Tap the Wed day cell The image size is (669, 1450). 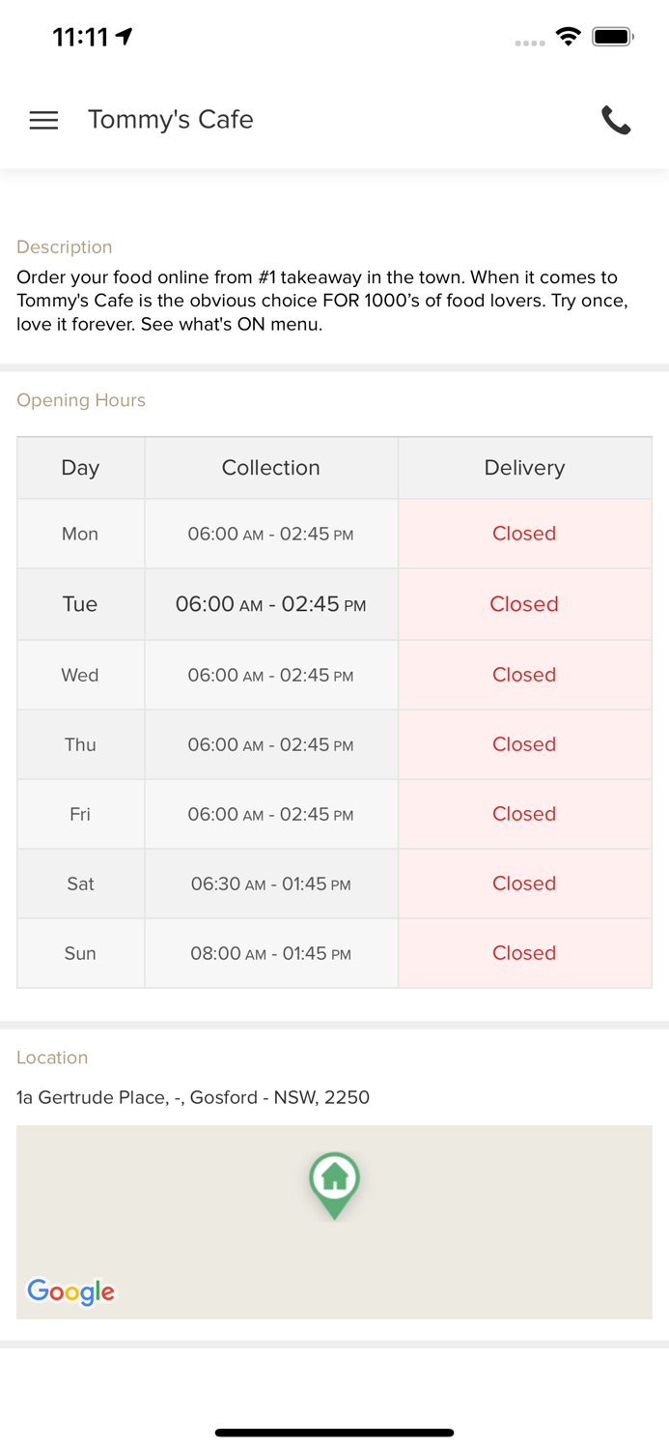[80, 675]
